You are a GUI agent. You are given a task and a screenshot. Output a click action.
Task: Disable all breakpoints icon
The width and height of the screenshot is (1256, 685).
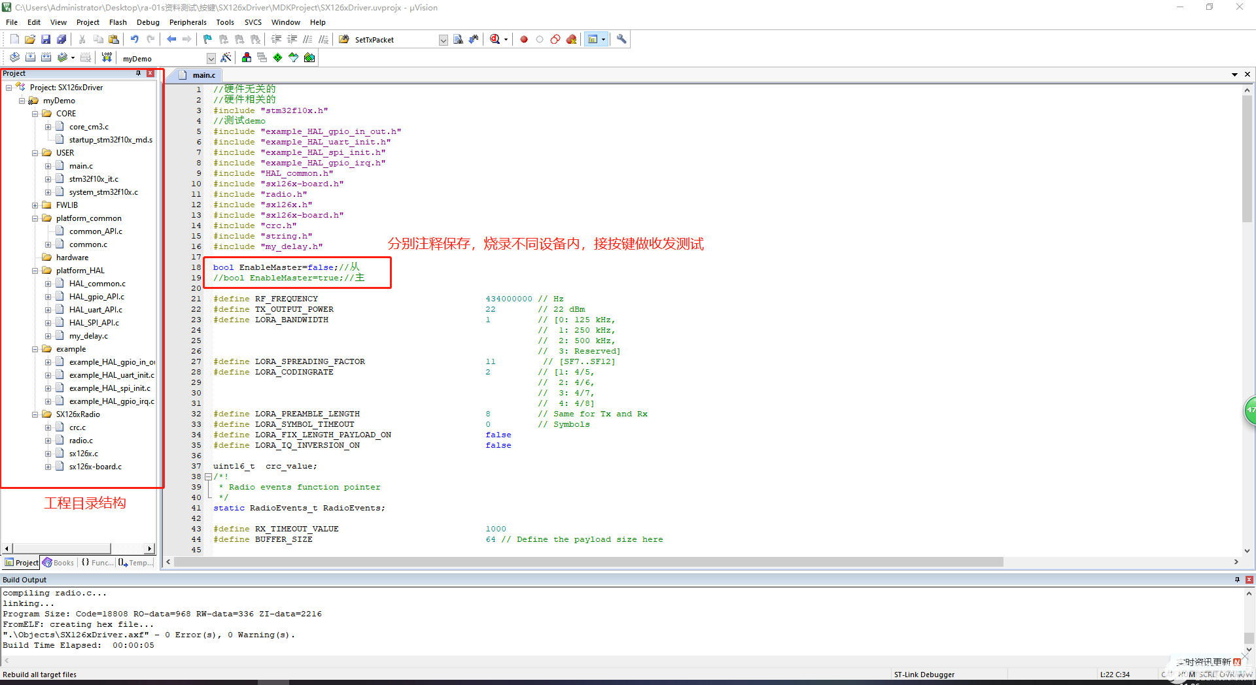pyautogui.click(x=555, y=39)
